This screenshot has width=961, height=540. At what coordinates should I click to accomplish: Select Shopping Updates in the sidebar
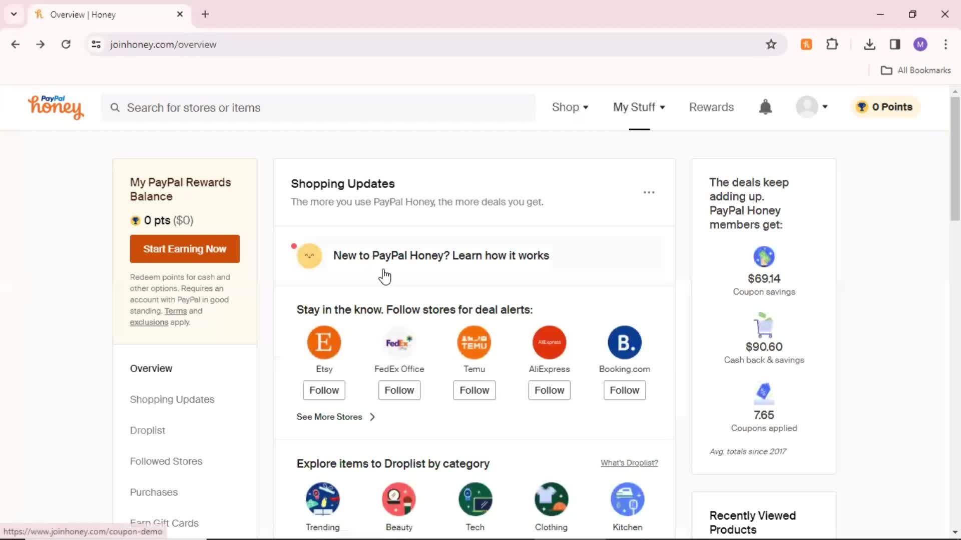tap(172, 399)
